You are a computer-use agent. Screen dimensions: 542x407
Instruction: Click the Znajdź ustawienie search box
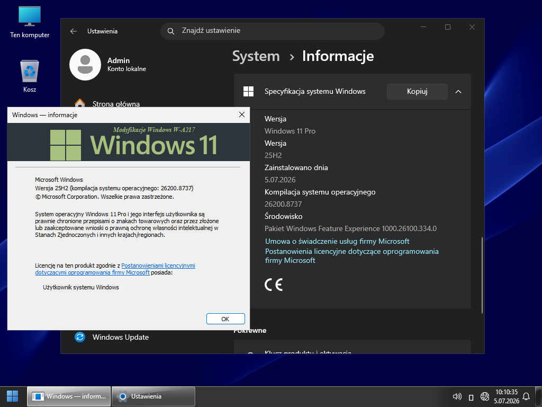[x=273, y=31]
